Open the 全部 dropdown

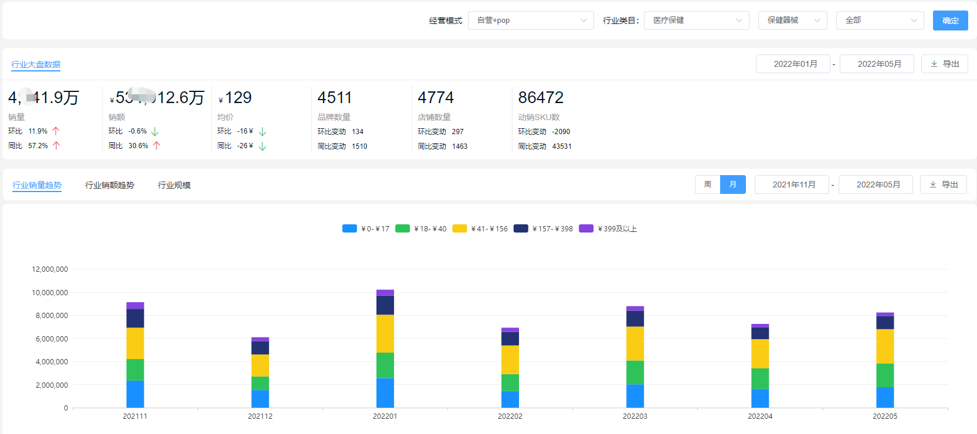(880, 20)
